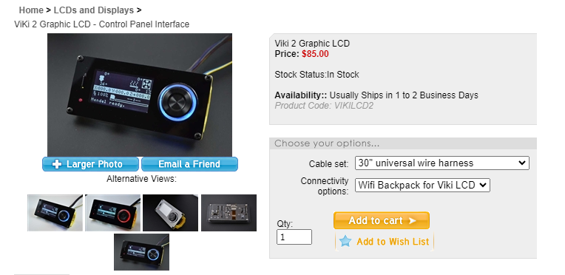This screenshot has width=565, height=275.
Task: View the circuit board back thumbnail
Action: point(229,213)
